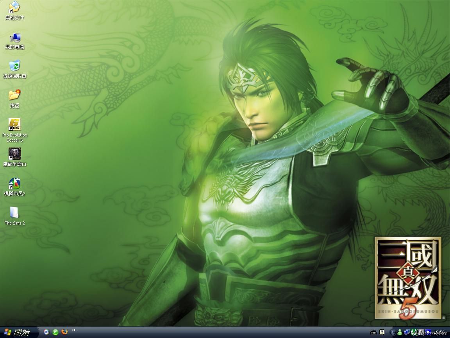The image size is (450, 338).
Task: Click the green round quick launch icon
Action: [55, 332]
